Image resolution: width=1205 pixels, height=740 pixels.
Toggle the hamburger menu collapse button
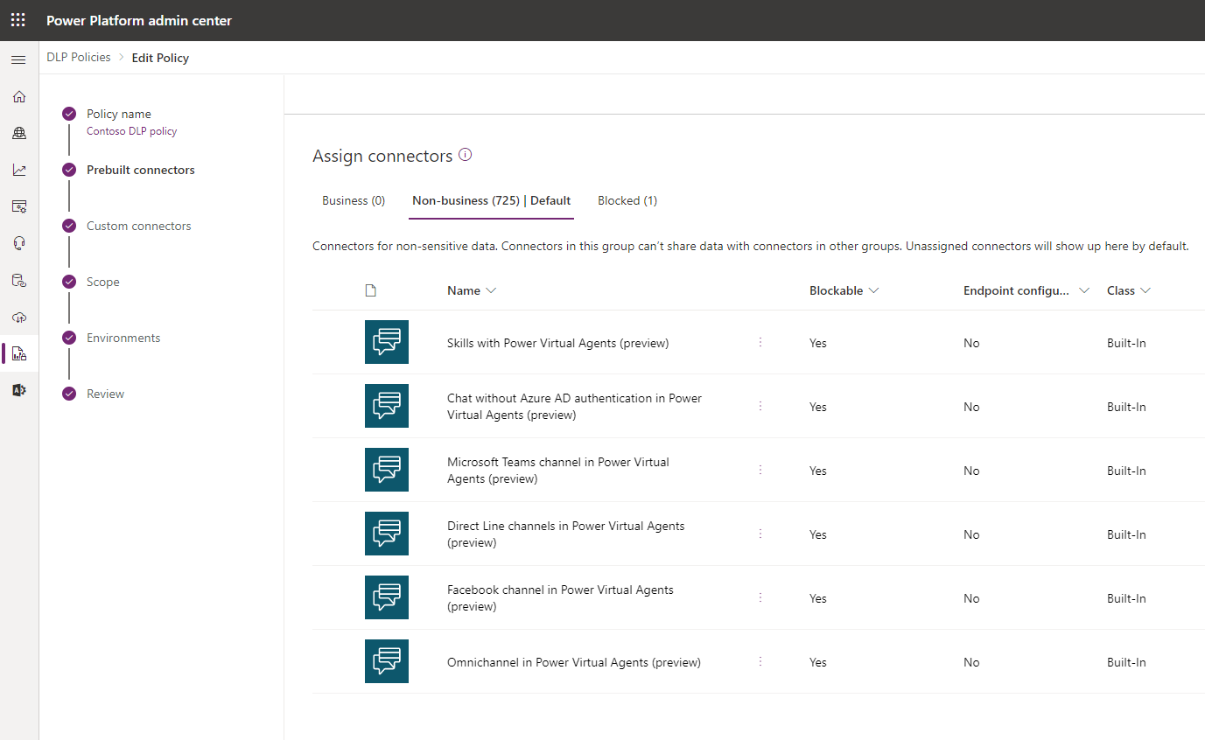coord(18,59)
